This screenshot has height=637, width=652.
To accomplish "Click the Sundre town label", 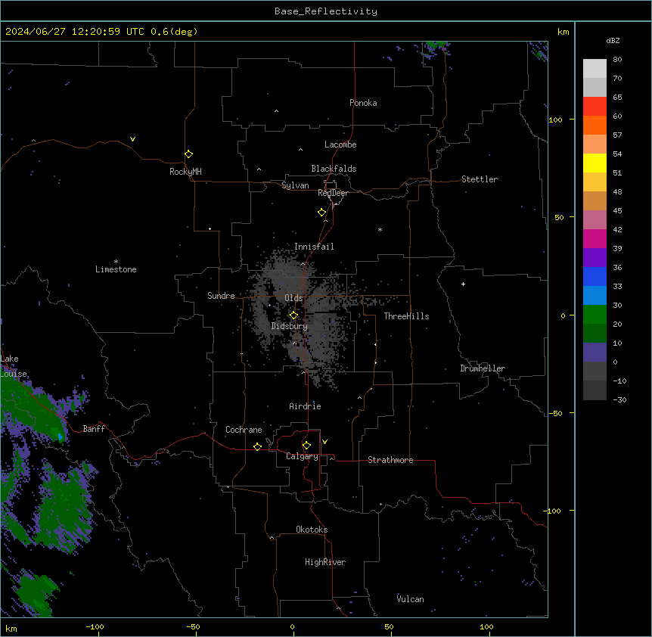I will [221, 296].
